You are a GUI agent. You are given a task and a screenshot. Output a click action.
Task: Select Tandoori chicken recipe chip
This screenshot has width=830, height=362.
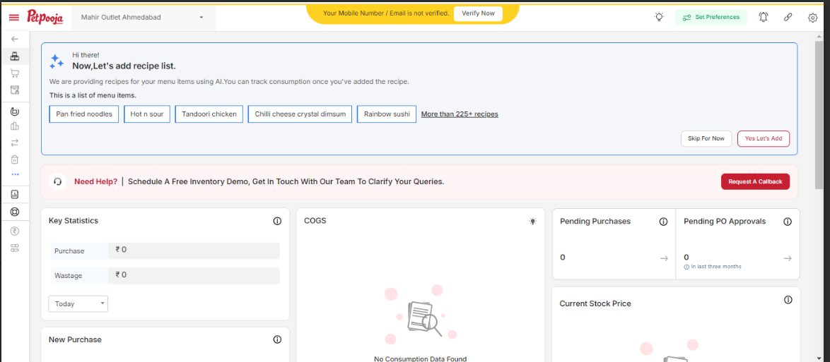[209, 114]
